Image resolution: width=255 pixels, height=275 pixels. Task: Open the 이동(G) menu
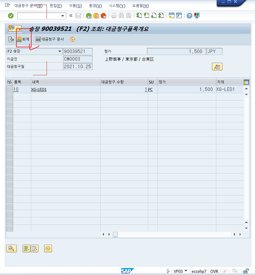point(76,6)
